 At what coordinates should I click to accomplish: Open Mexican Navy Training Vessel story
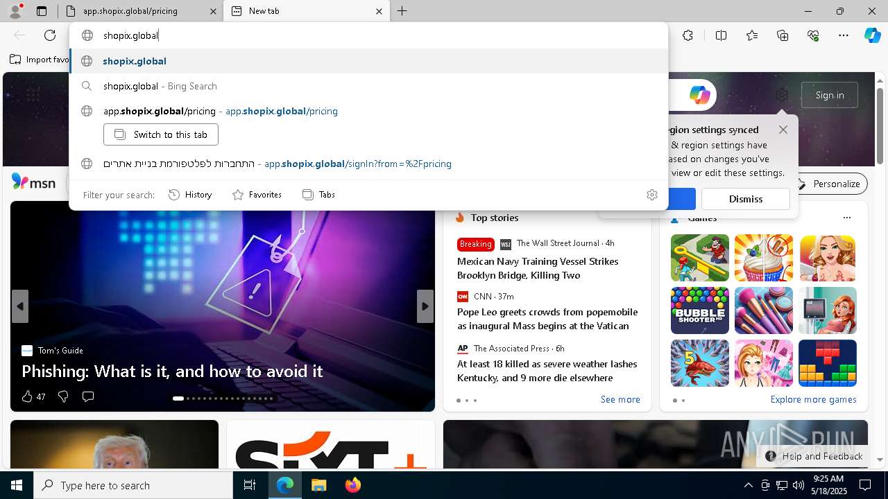click(x=538, y=268)
